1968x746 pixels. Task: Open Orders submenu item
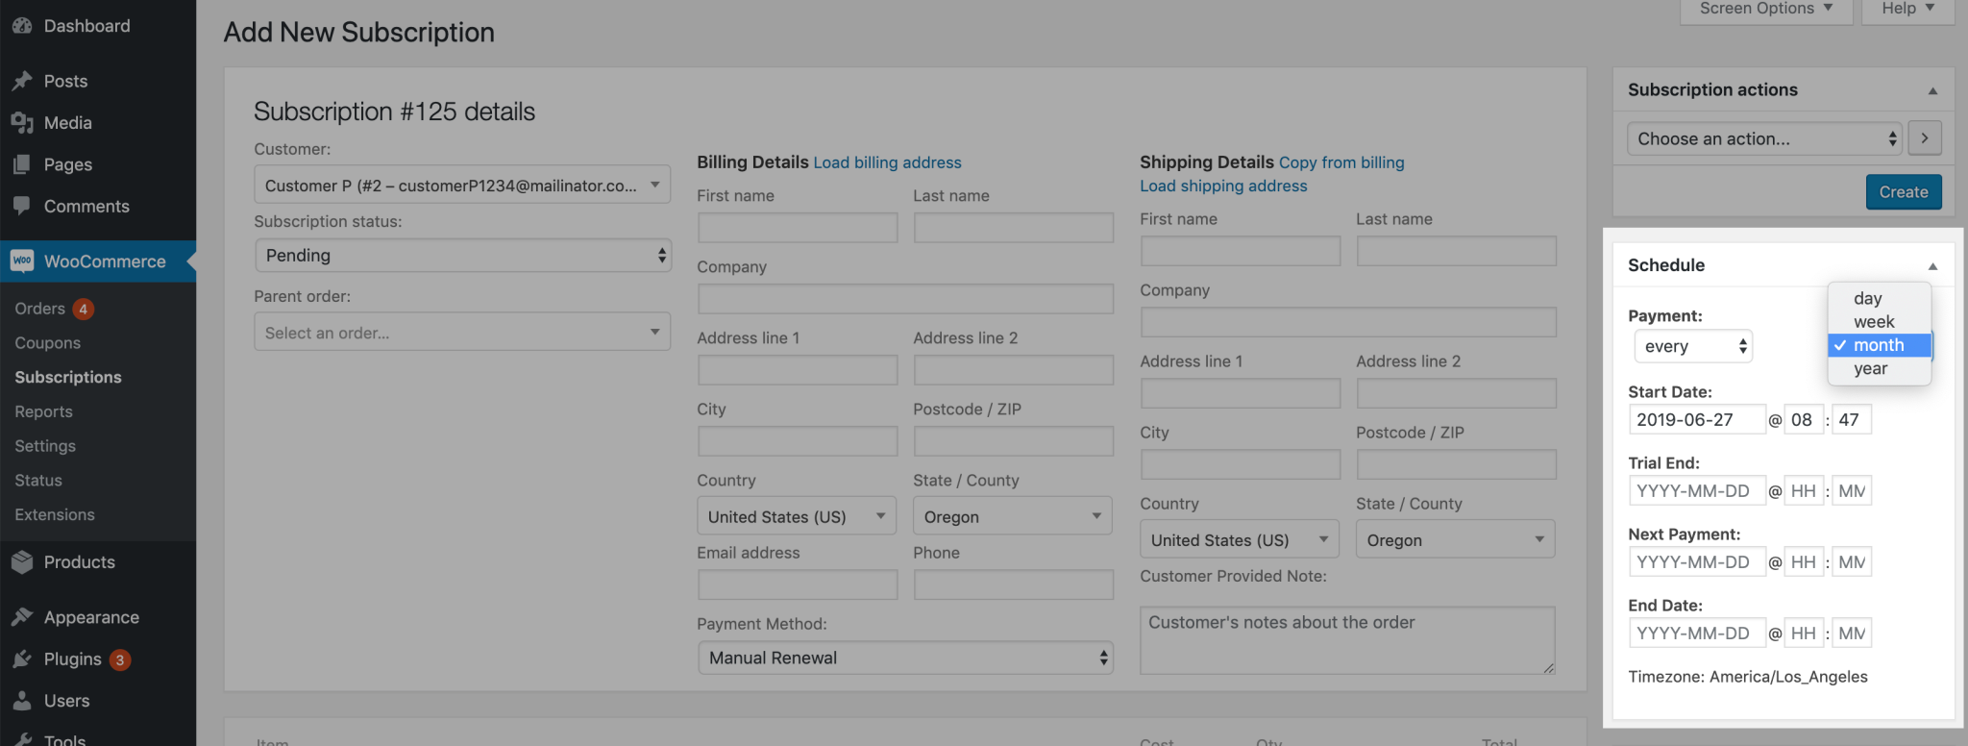(40, 309)
